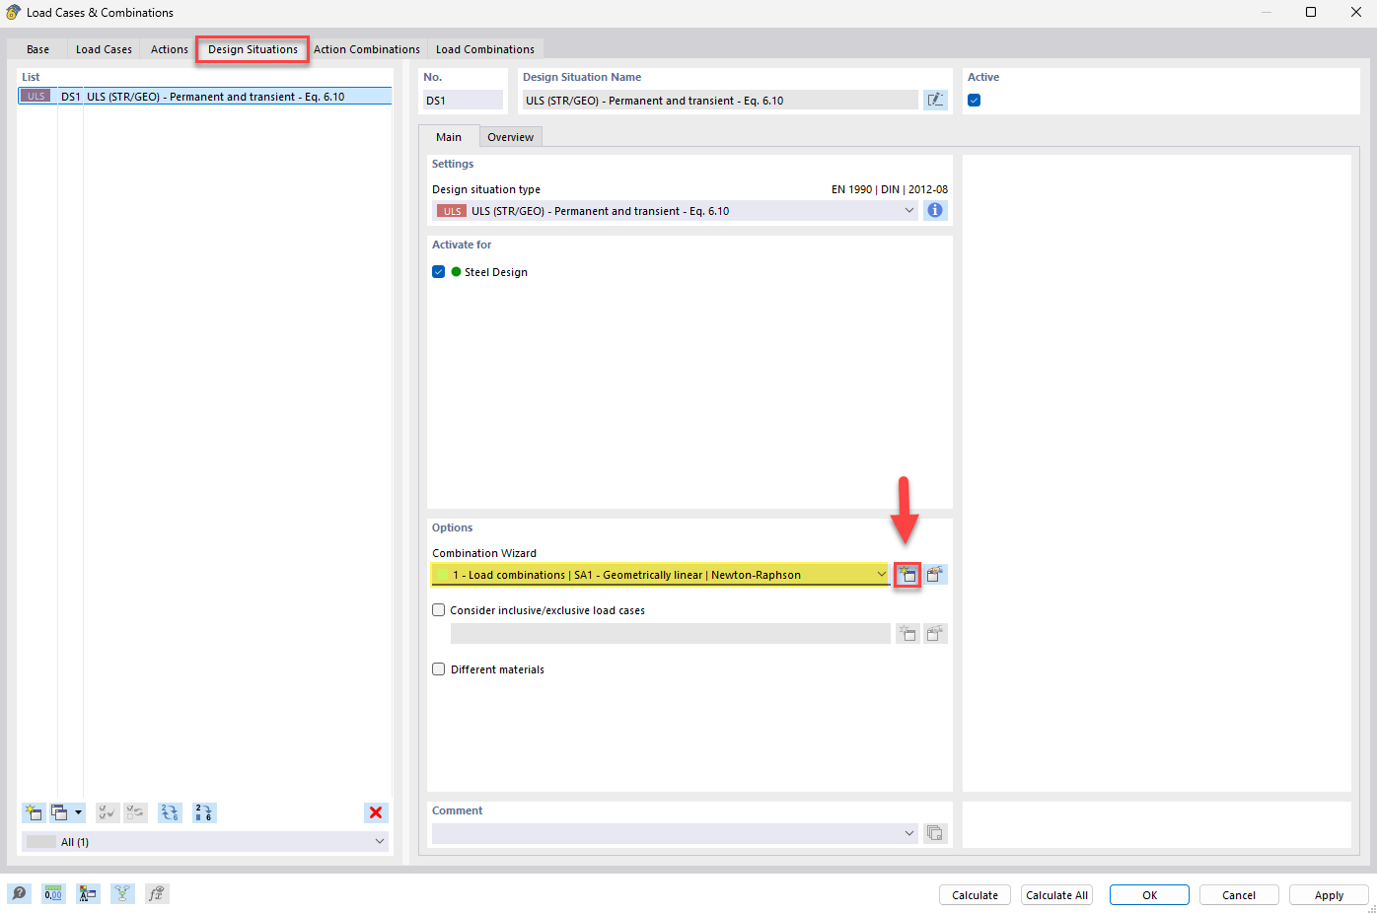Expand the All (1) filter dropdown
Screen dimensions: 1377x913
378,841
